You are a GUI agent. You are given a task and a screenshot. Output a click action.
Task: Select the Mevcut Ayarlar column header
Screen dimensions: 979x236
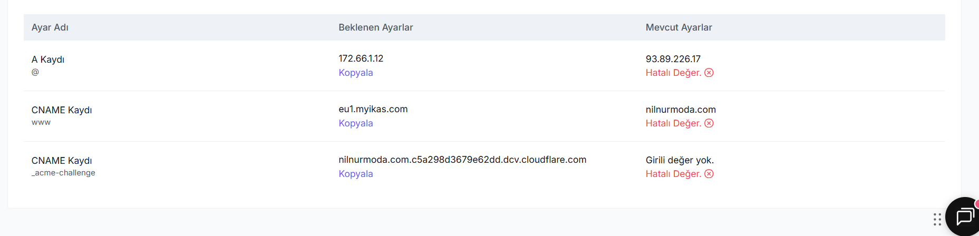point(679,27)
